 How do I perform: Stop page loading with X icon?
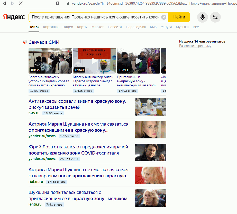[x=21, y=3]
